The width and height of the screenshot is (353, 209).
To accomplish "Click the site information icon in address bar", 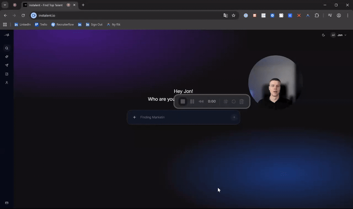I will click(x=33, y=15).
